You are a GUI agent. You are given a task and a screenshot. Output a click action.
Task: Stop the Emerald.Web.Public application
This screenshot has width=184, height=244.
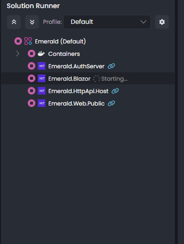coord(32,103)
